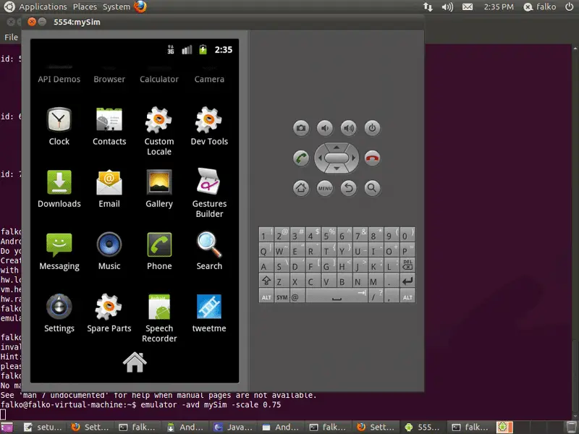Open the Clock app
The width and height of the screenshot is (579, 434).
click(x=59, y=126)
